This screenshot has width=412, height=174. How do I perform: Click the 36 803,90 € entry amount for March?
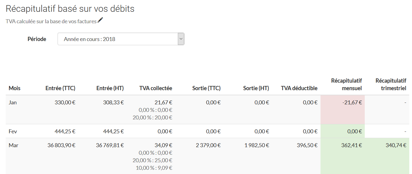61,145
